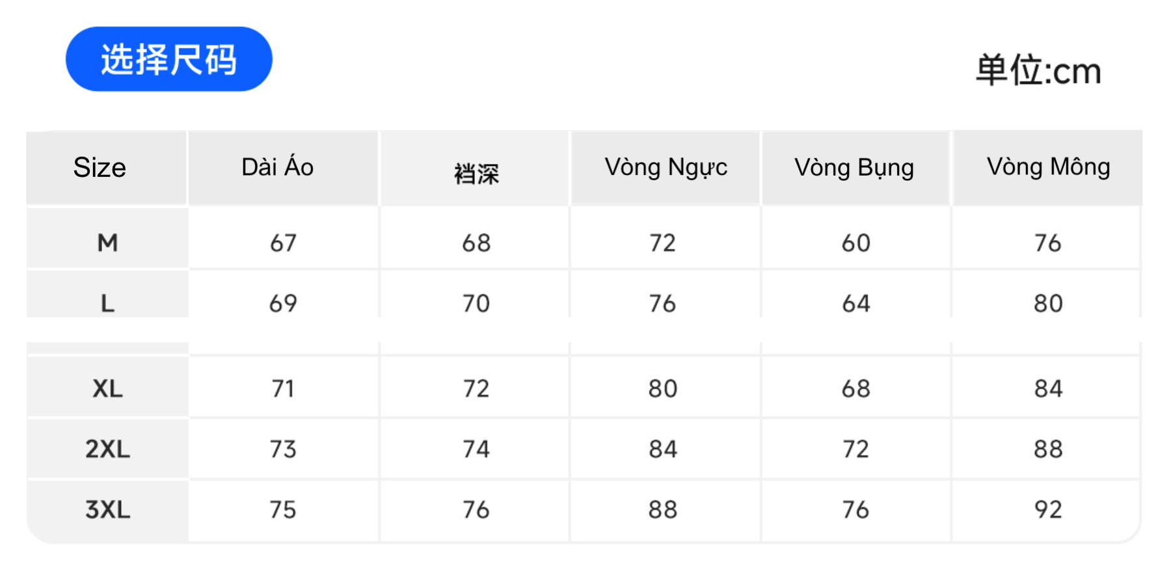Viewport: 1171px width, 588px height.
Task: Click Vòng Bụng value 68 for size XL
Action: click(855, 388)
